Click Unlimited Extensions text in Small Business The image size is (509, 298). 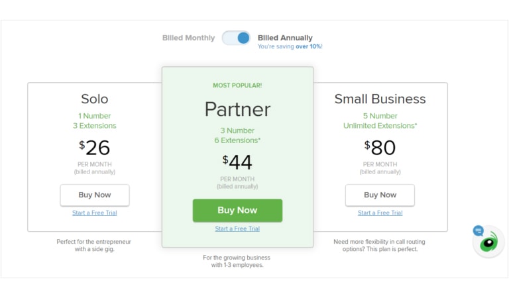click(380, 125)
